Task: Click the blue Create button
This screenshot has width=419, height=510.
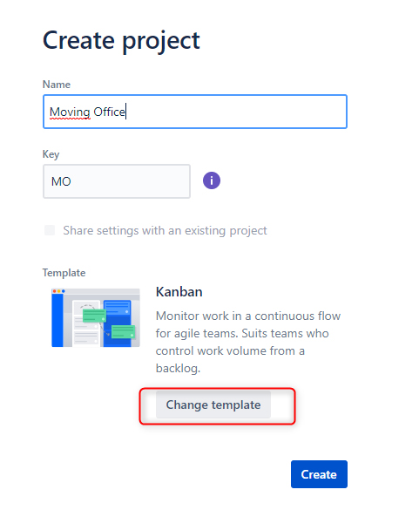Action: (319, 474)
